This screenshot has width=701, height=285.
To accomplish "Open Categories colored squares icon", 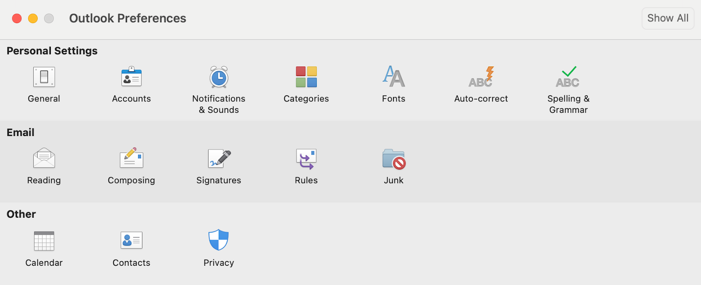I will click(x=306, y=77).
